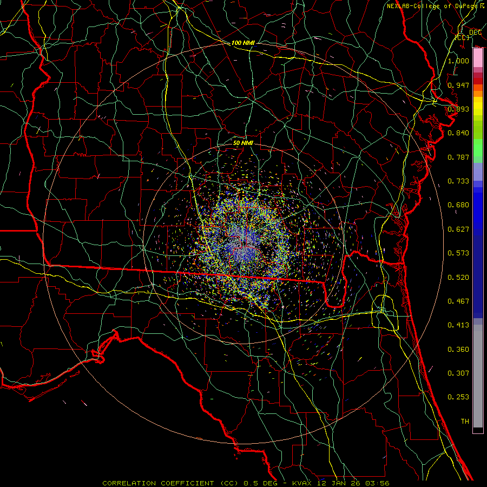Click the 0.787 scale value

pos(458,157)
